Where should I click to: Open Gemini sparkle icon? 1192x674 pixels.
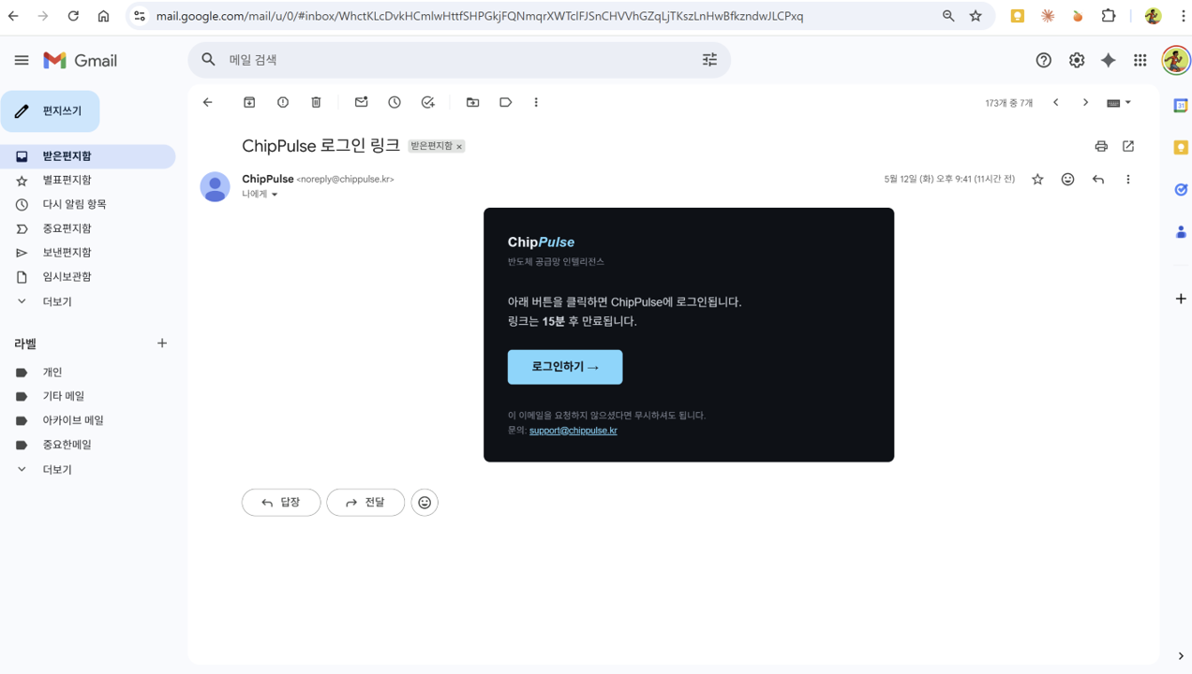1109,60
